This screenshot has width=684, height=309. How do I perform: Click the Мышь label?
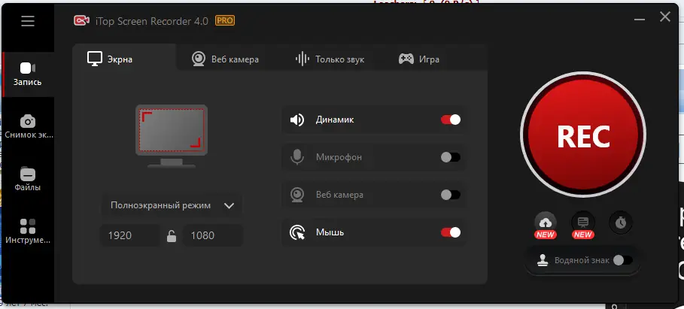click(x=330, y=232)
